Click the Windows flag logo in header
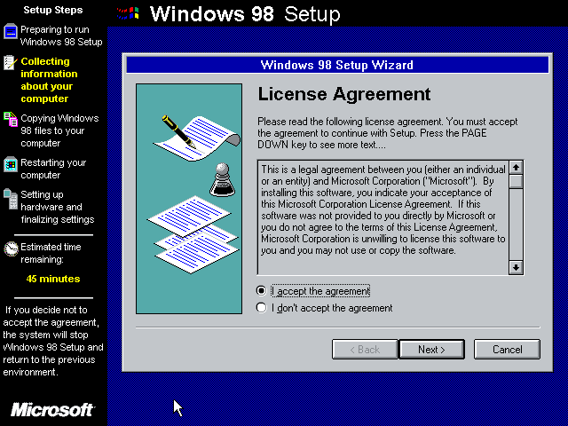Image resolution: width=568 pixels, height=426 pixels. [128, 13]
